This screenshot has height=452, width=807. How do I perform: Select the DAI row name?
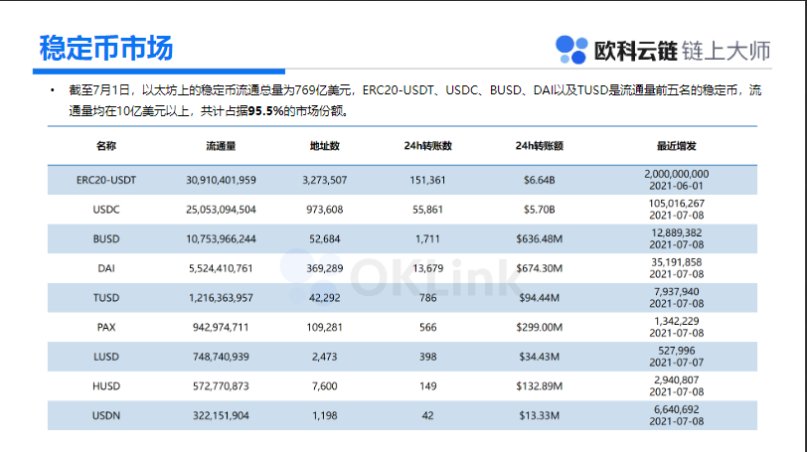click(106, 268)
